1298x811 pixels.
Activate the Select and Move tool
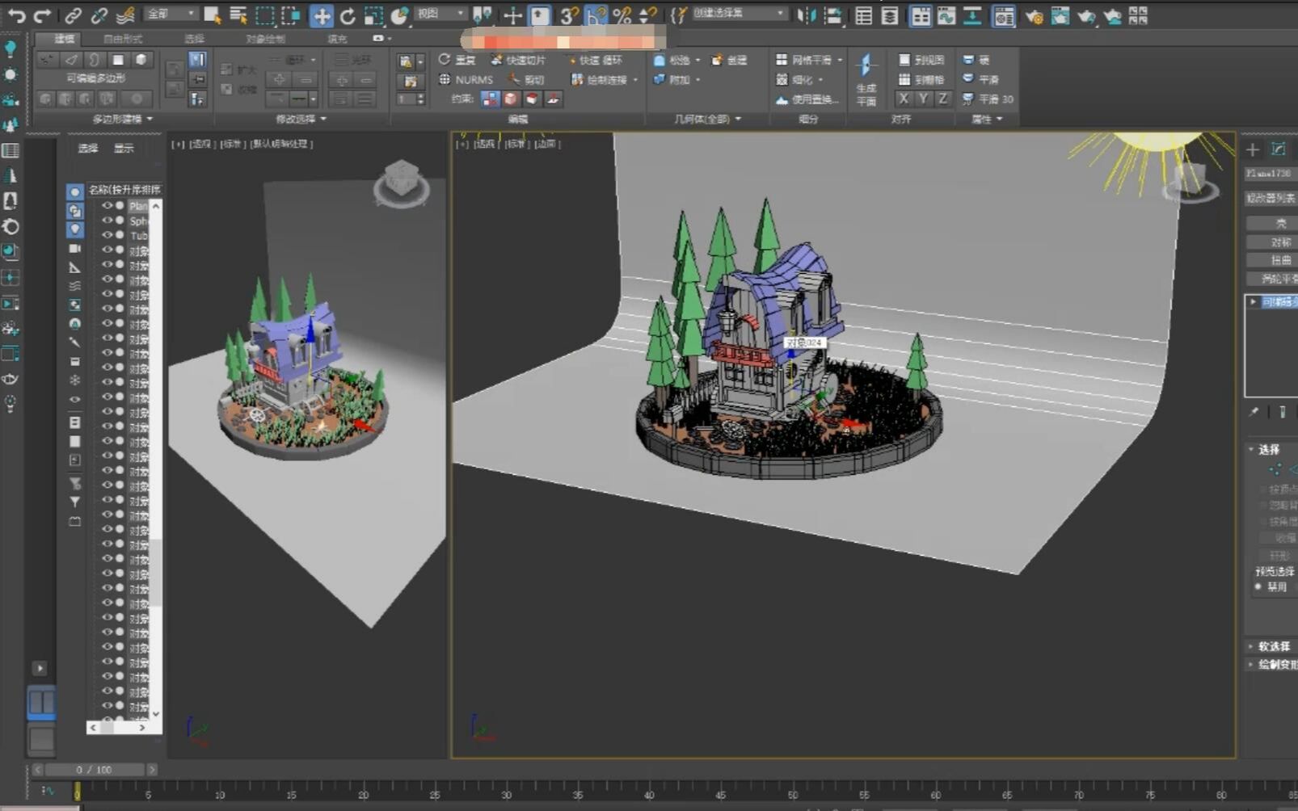pyautogui.click(x=321, y=15)
